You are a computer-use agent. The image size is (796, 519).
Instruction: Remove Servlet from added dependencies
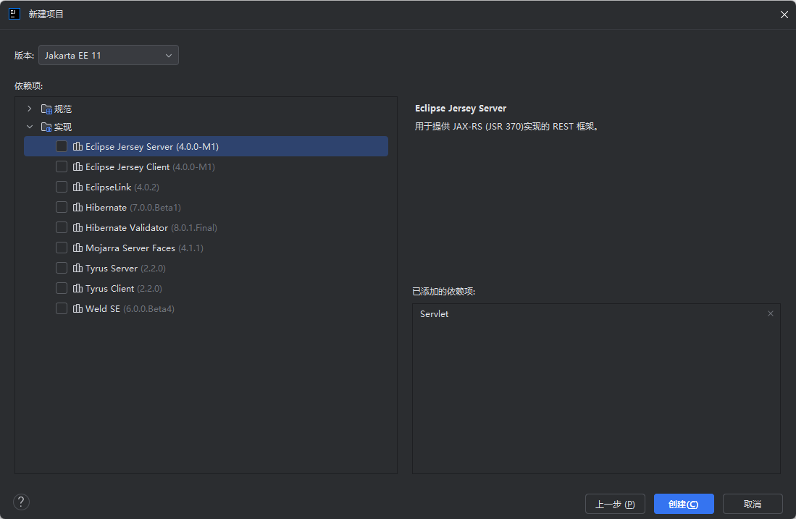coord(770,313)
